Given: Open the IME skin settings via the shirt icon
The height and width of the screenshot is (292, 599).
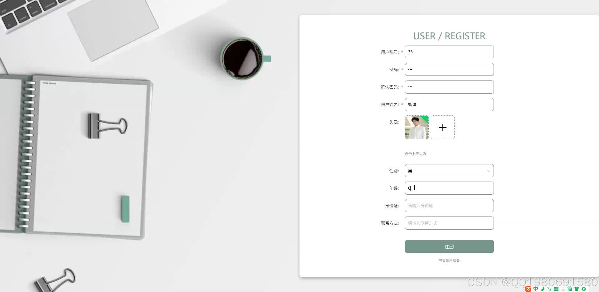Looking at the screenshot, I should coord(577,289).
